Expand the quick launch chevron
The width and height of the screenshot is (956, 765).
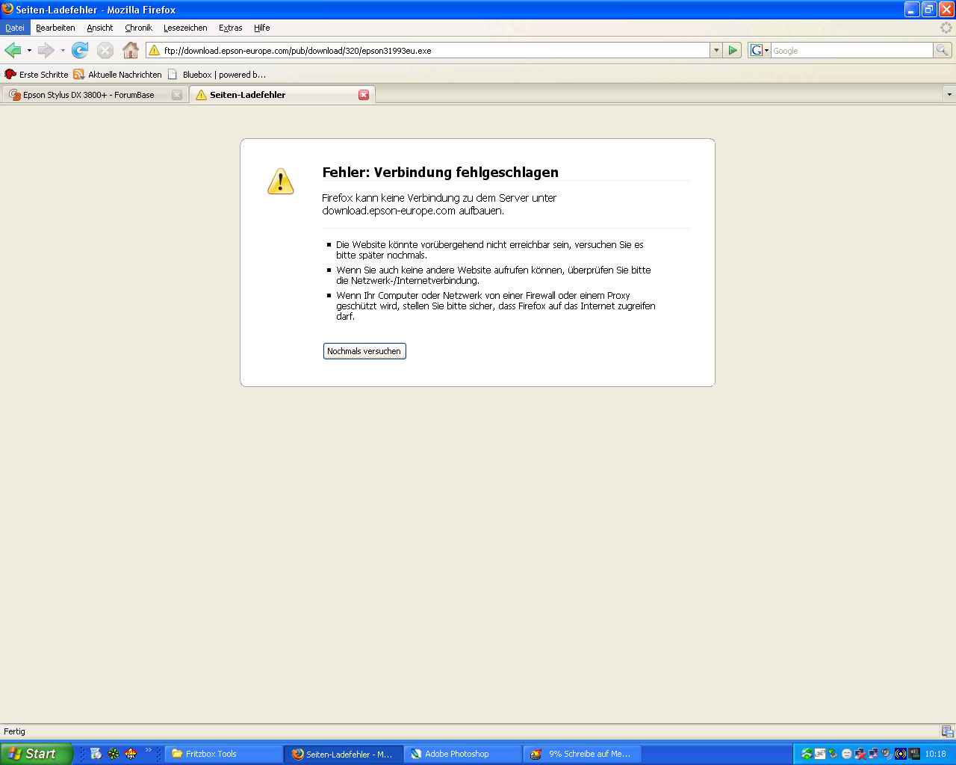[148, 750]
